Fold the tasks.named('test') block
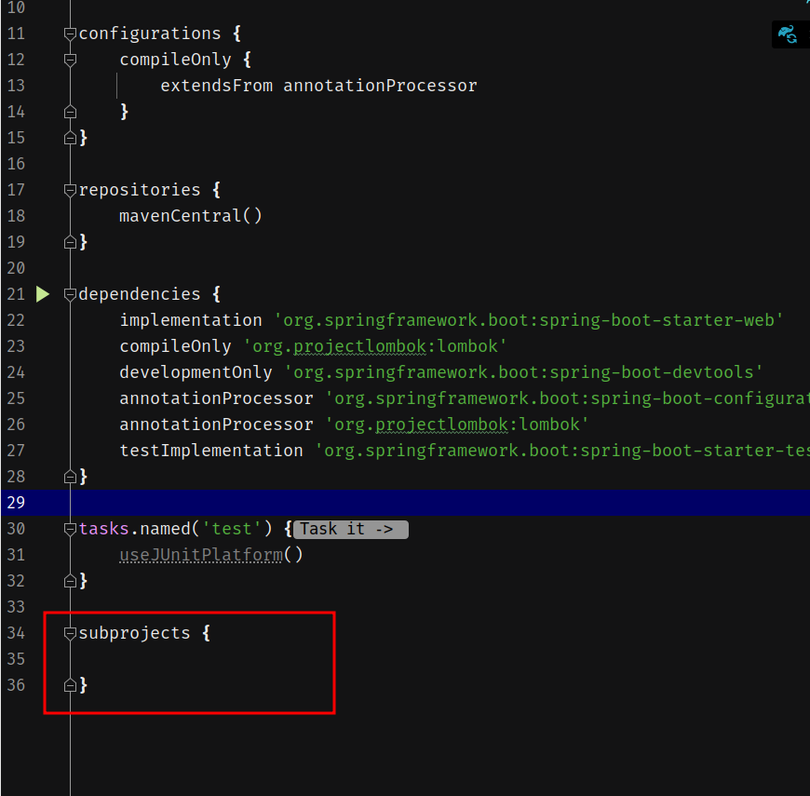This screenshot has width=810, height=796. click(x=70, y=529)
